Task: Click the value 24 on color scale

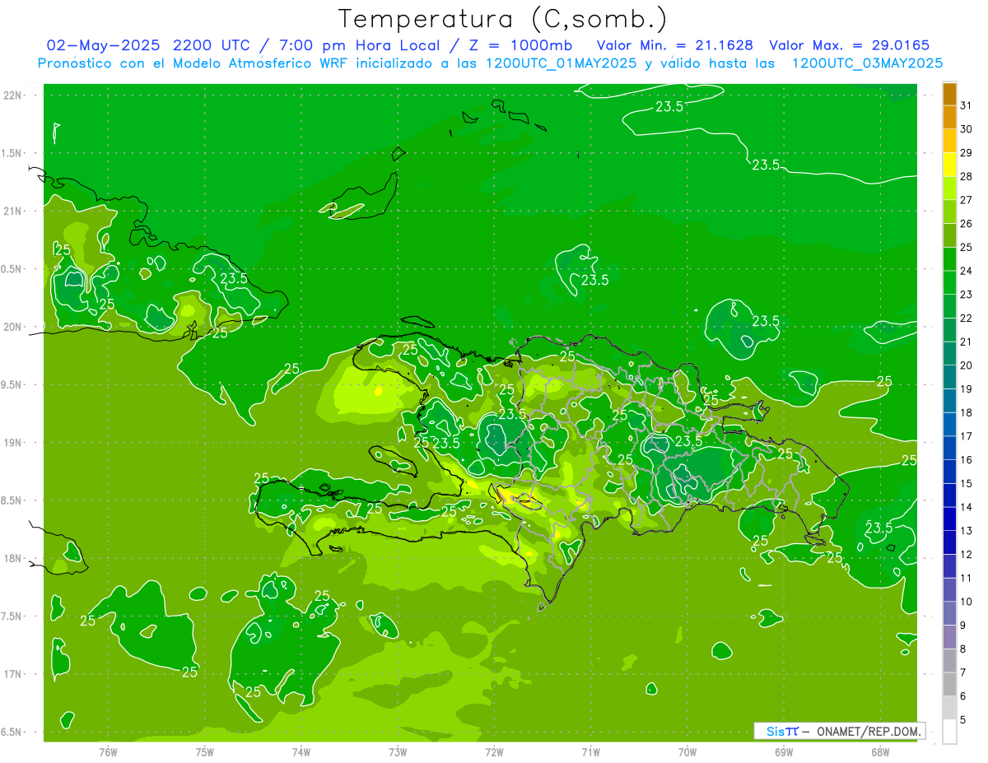Action: (966, 271)
